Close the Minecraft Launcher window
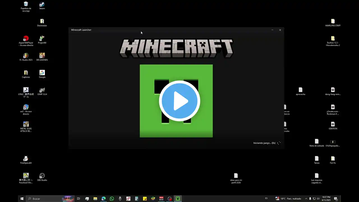This screenshot has width=359, height=202. (280, 30)
